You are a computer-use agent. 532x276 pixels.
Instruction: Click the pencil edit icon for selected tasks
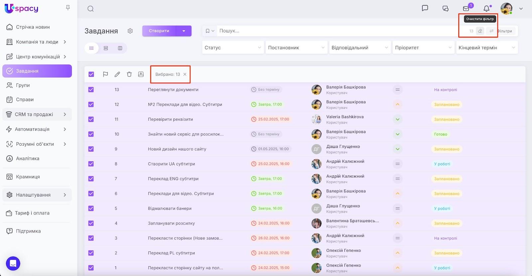click(117, 74)
